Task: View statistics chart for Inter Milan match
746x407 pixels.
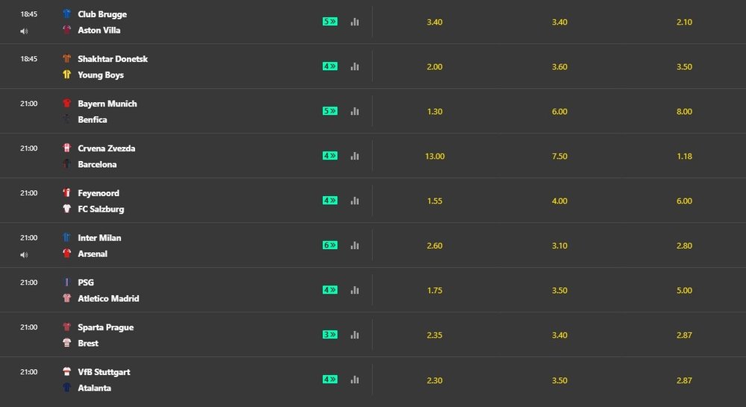Action: pyautogui.click(x=354, y=245)
